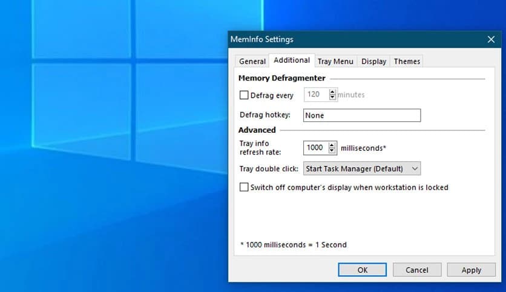
Task: Open the Themes tab
Action: click(x=407, y=61)
